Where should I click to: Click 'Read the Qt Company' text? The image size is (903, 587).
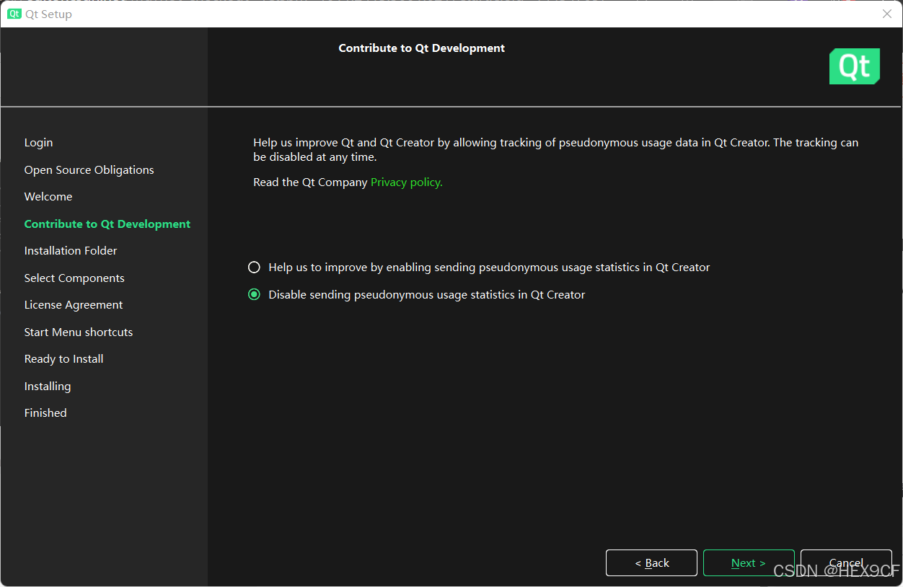[310, 182]
